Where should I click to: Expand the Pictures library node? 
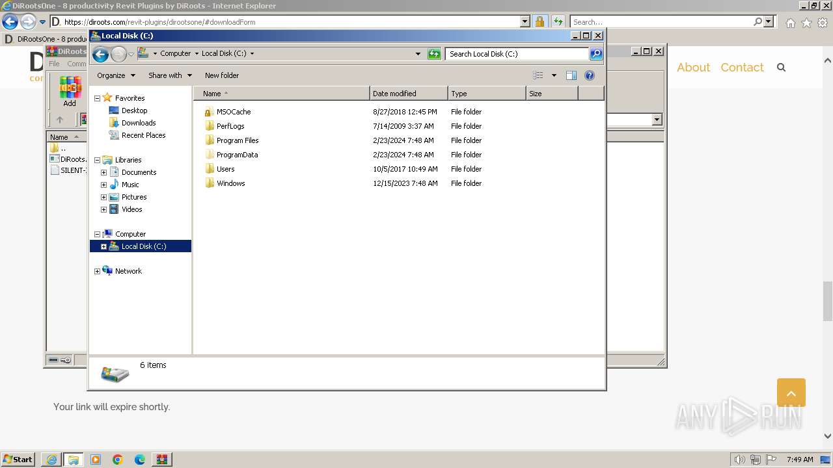[103, 197]
